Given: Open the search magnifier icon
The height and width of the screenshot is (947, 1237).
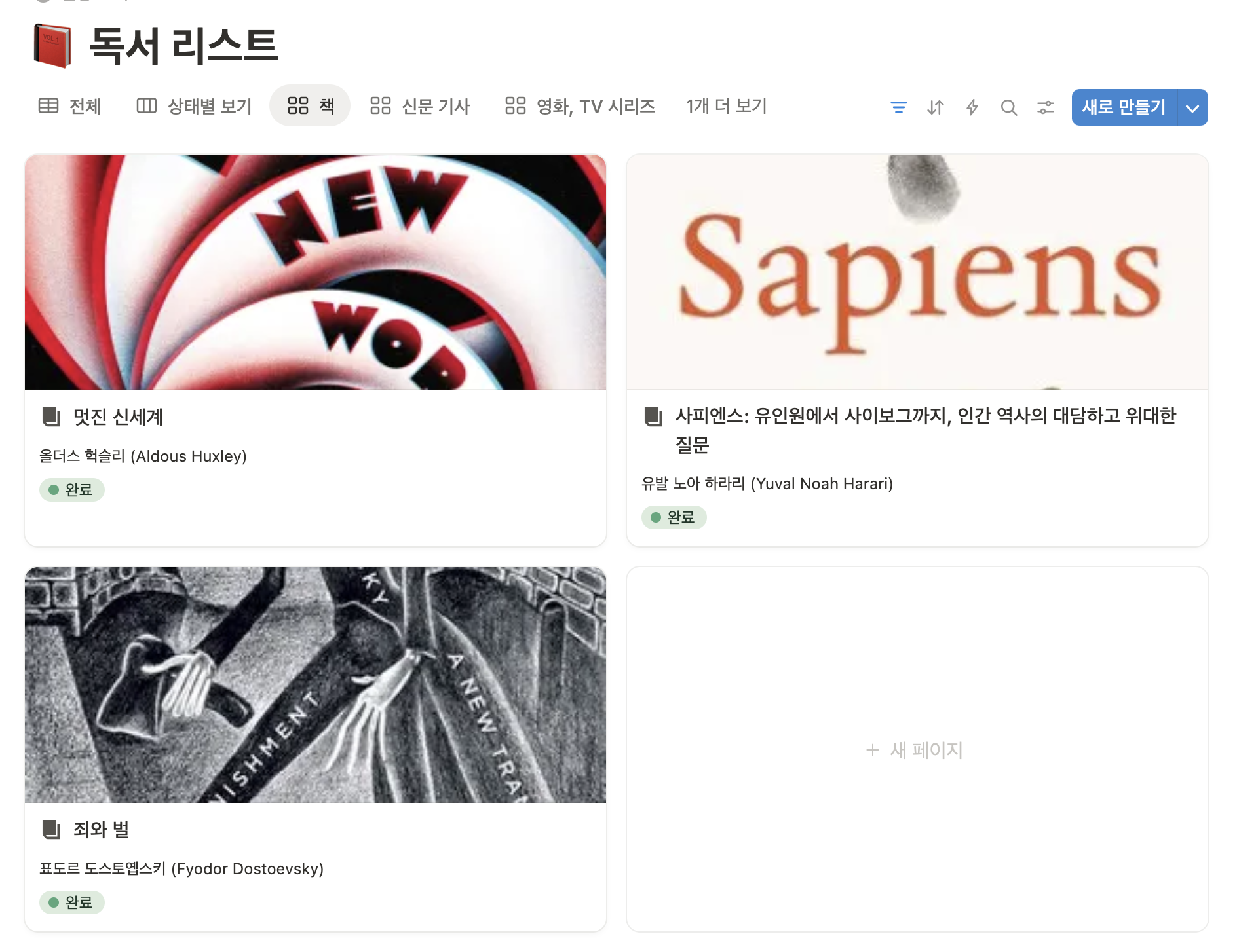Looking at the screenshot, I should coord(1009,107).
